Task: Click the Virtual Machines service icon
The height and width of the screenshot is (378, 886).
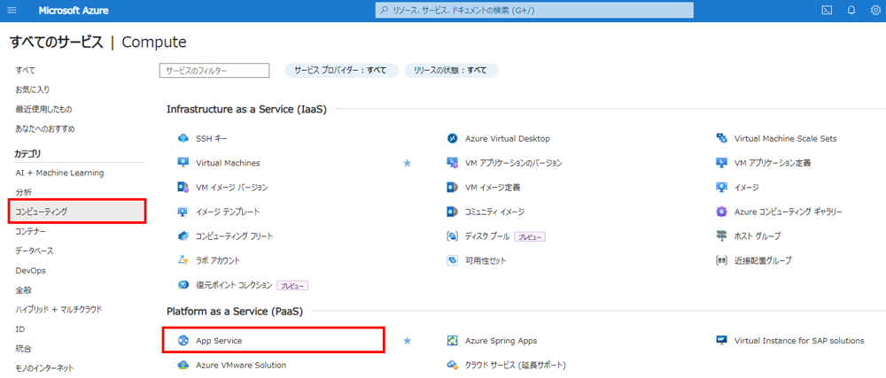Action: click(183, 163)
